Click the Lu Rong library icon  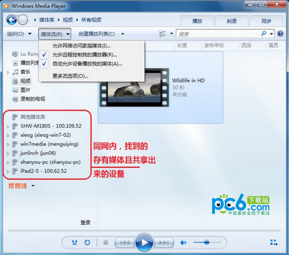pyautogui.click(x=15, y=54)
